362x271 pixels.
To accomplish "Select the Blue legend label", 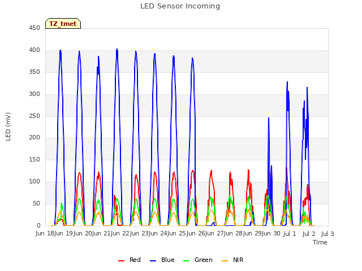I will click(168, 260).
